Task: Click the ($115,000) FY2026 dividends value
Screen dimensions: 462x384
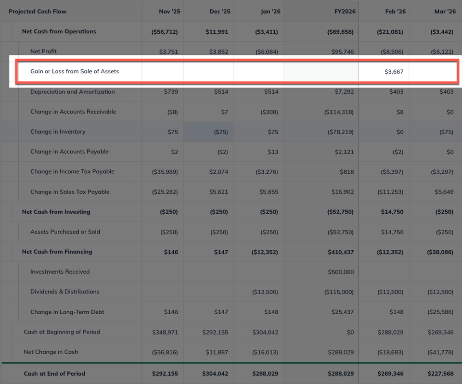Action: (339, 292)
